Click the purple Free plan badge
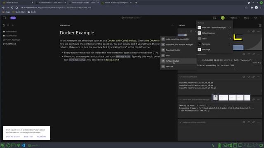The width and height of the screenshot is (264, 148). 13,18
